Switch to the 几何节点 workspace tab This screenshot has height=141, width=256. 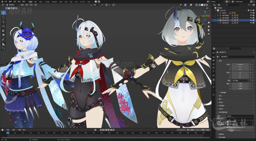[x=82, y=2]
